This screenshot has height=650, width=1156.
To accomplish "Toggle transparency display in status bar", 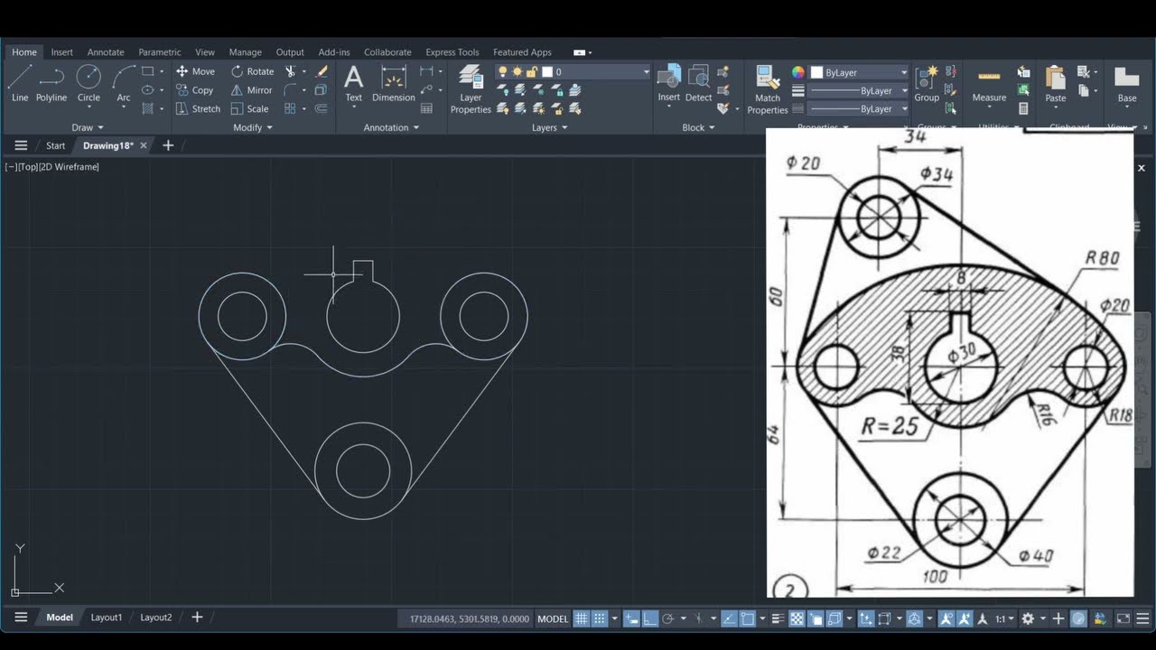I will 797,618.
